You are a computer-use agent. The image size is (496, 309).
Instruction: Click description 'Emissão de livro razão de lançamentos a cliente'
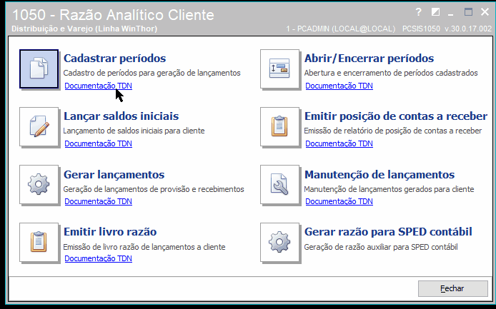pyautogui.click(x=144, y=247)
